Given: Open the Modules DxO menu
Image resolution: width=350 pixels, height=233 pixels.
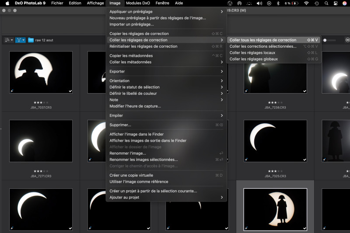Looking at the screenshot, I should click(x=138, y=3).
